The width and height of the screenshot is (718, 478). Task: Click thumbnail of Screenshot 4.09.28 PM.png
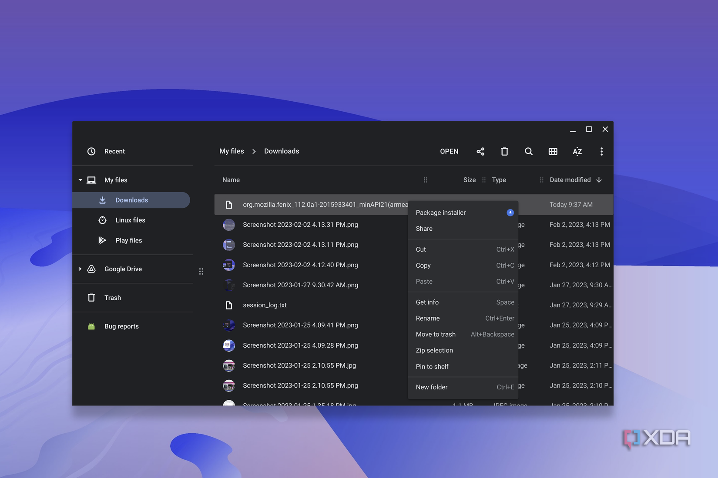coord(229,345)
